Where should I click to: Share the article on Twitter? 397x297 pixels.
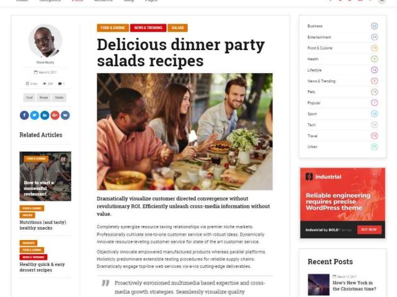click(35, 115)
